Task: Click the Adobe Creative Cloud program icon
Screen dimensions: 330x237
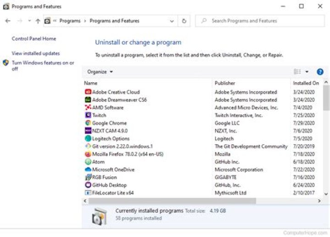Action: coord(88,92)
